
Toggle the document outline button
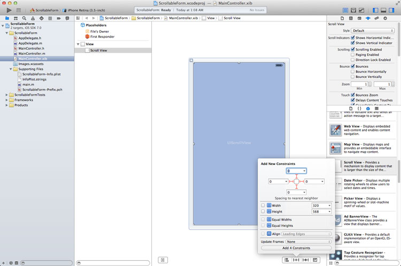163,260
